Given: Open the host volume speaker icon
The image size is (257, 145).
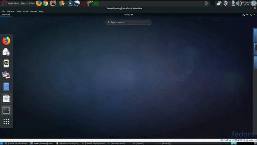Looking at the screenshot, I should [x=239, y=3].
